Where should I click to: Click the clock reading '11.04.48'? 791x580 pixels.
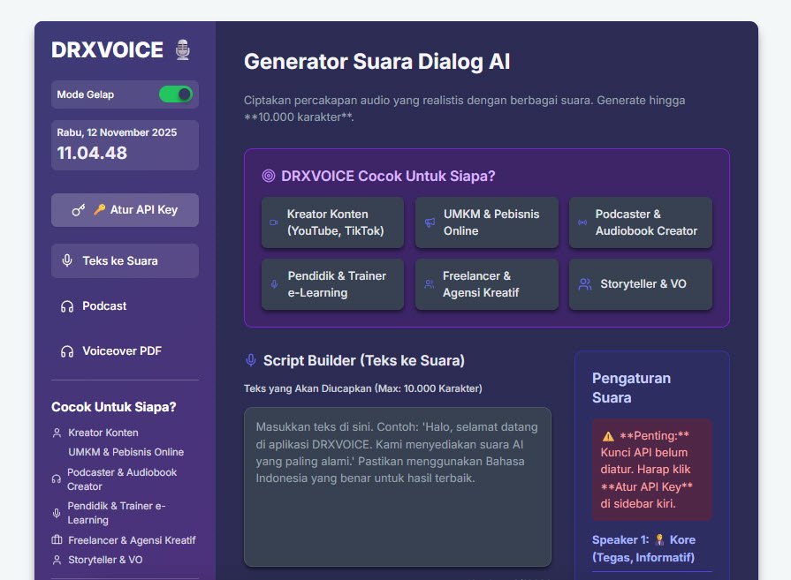pyautogui.click(x=92, y=154)
